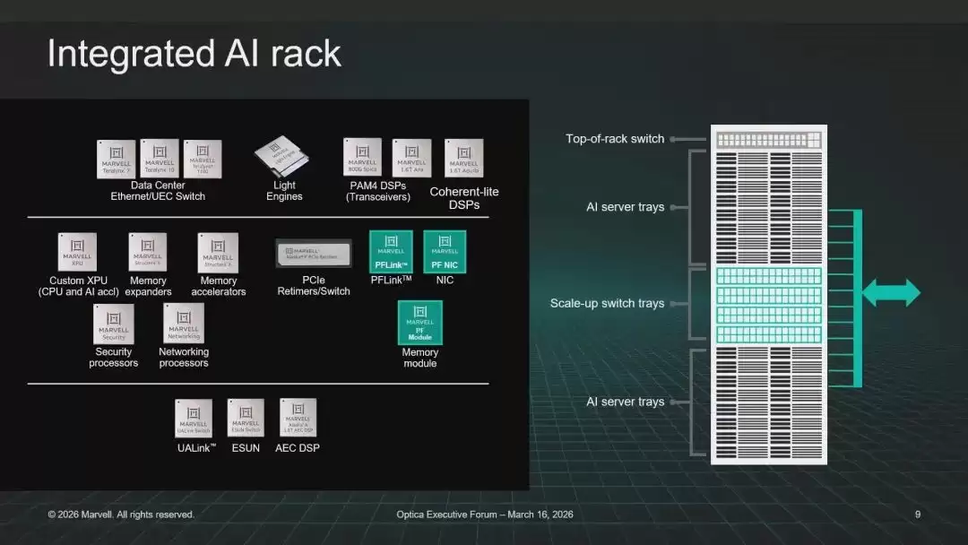
Task: Click the Custom XPU chip icon
Action: (x=77, y=252)
